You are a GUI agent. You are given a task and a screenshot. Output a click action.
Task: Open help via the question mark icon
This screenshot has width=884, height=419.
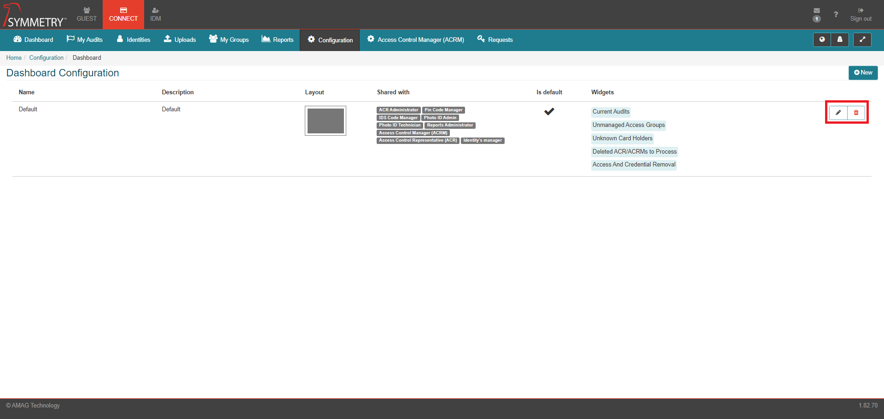point(836,14)
